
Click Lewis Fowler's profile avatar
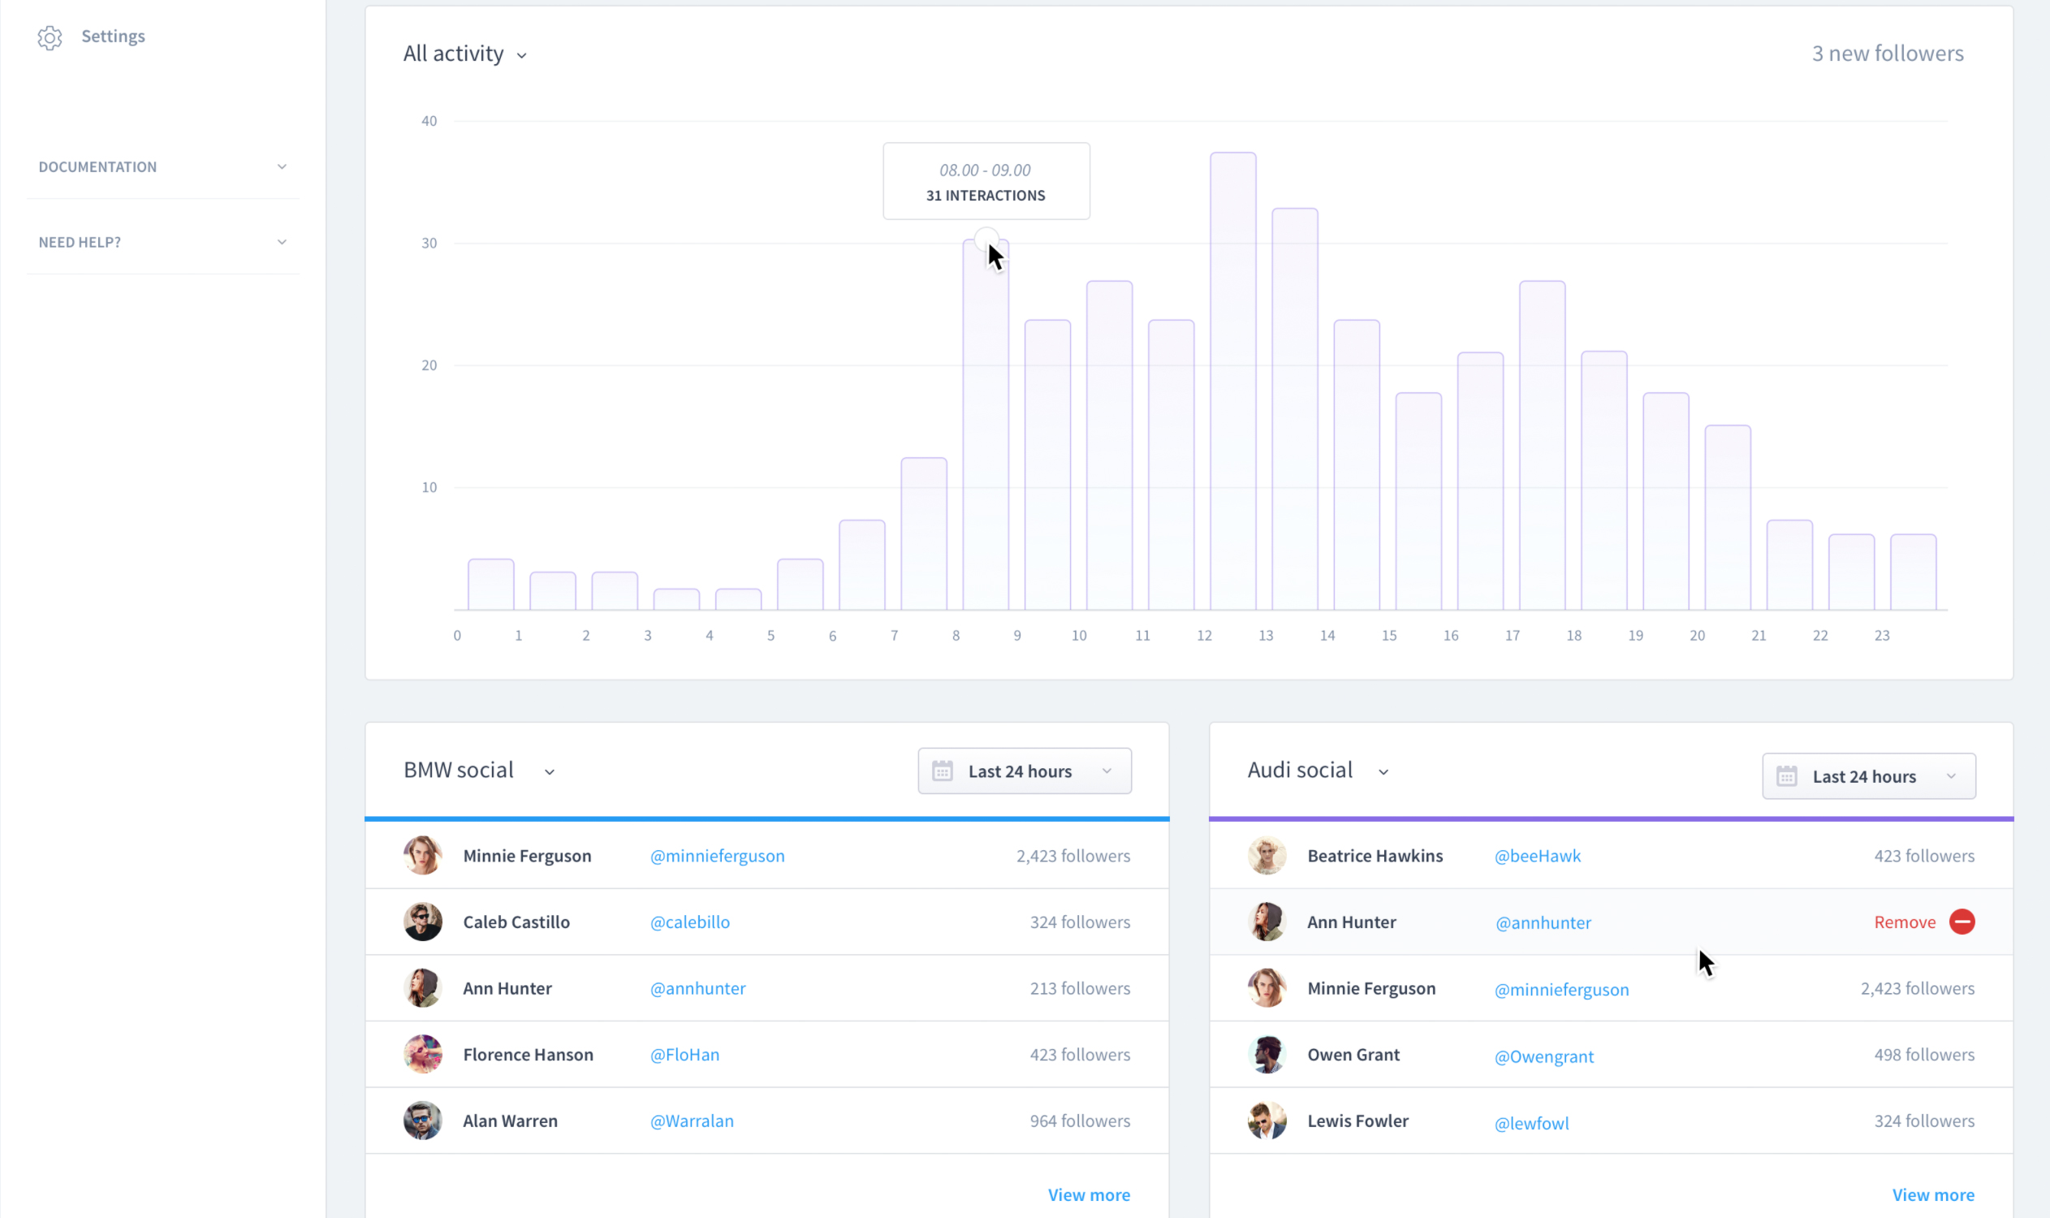[1267, 1121]
